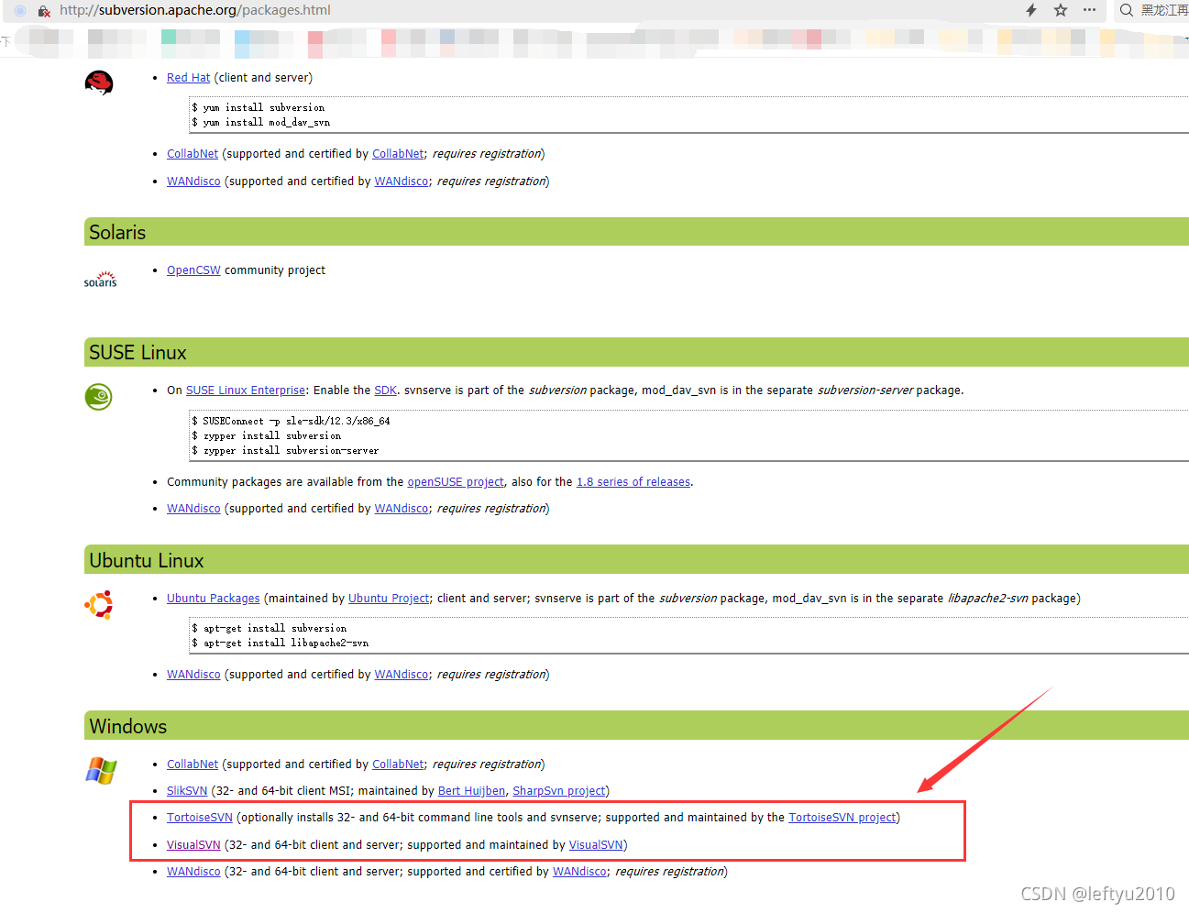Image resolution: width=1189 pixels, height=913 pixels.
Task: Open 'certified by CollabNet' link above Solaris
Action: pyautogui.click(x=398, y=154)
